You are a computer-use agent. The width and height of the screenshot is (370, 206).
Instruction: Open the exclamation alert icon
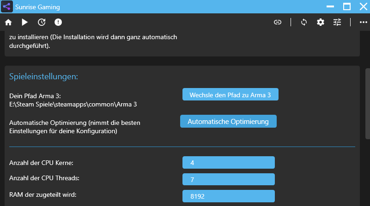point(58,22)
